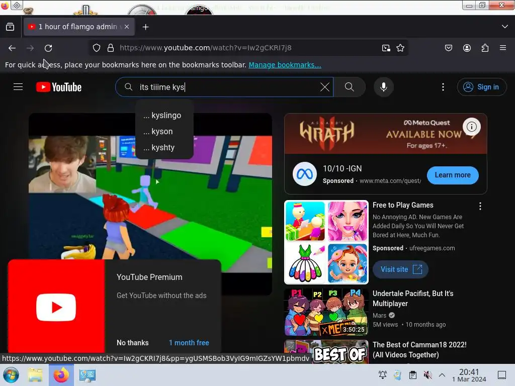Expand hidden system tray icons chevron
Screen dimensions: 515x386
pos(442,375)
